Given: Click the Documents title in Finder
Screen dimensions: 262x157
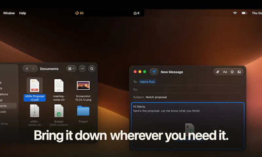Looking at the screenshot, I should point(49,69).
